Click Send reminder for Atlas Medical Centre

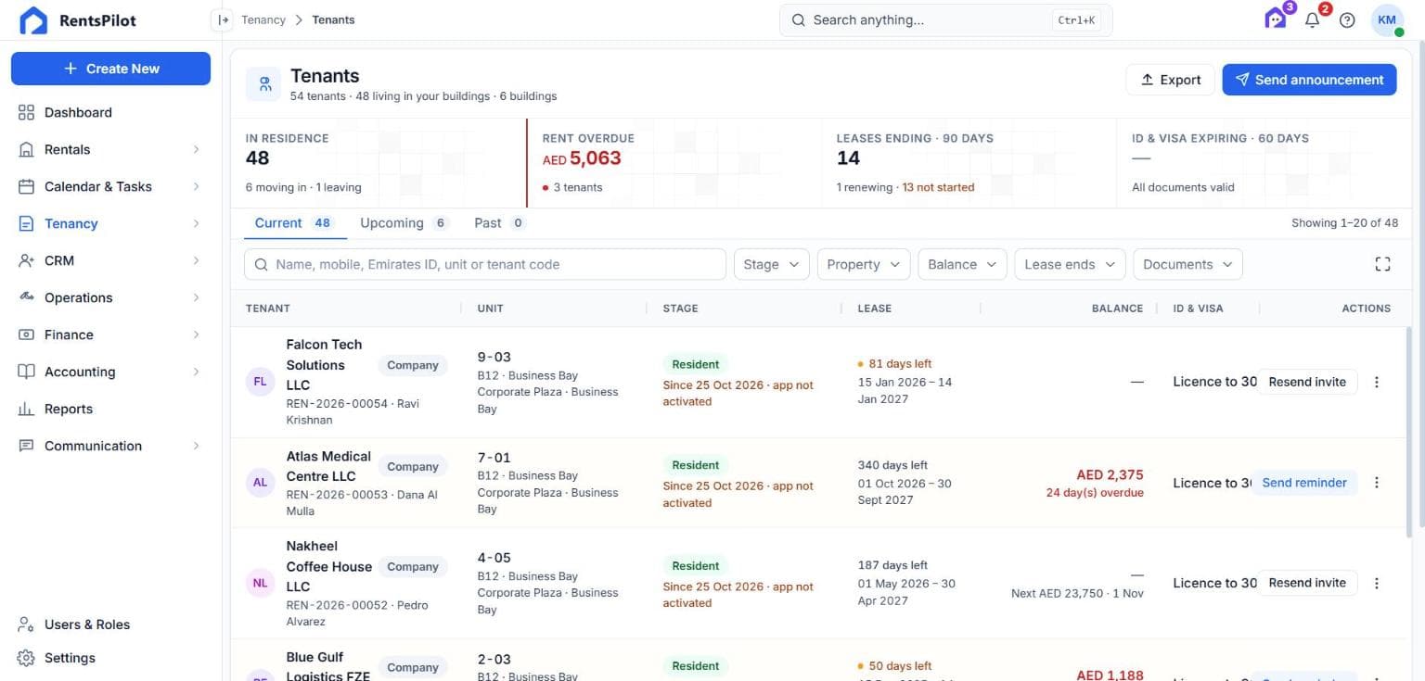[x=1303, y=483]
